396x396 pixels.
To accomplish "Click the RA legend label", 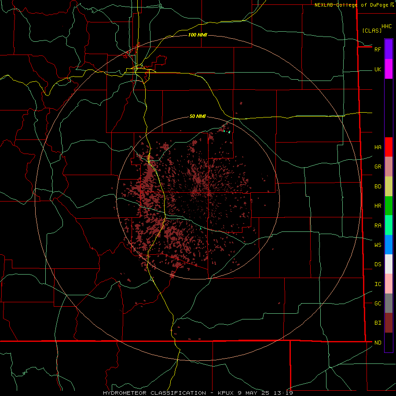I will 378,226.
